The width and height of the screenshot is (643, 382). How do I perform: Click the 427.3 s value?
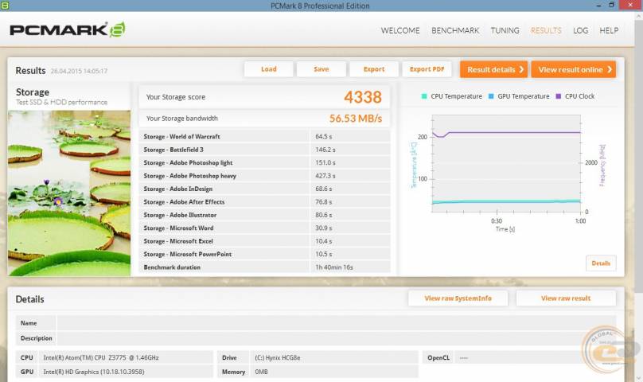325,176
